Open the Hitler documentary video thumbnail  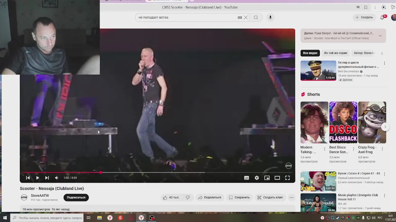click(x=318, y=71)
